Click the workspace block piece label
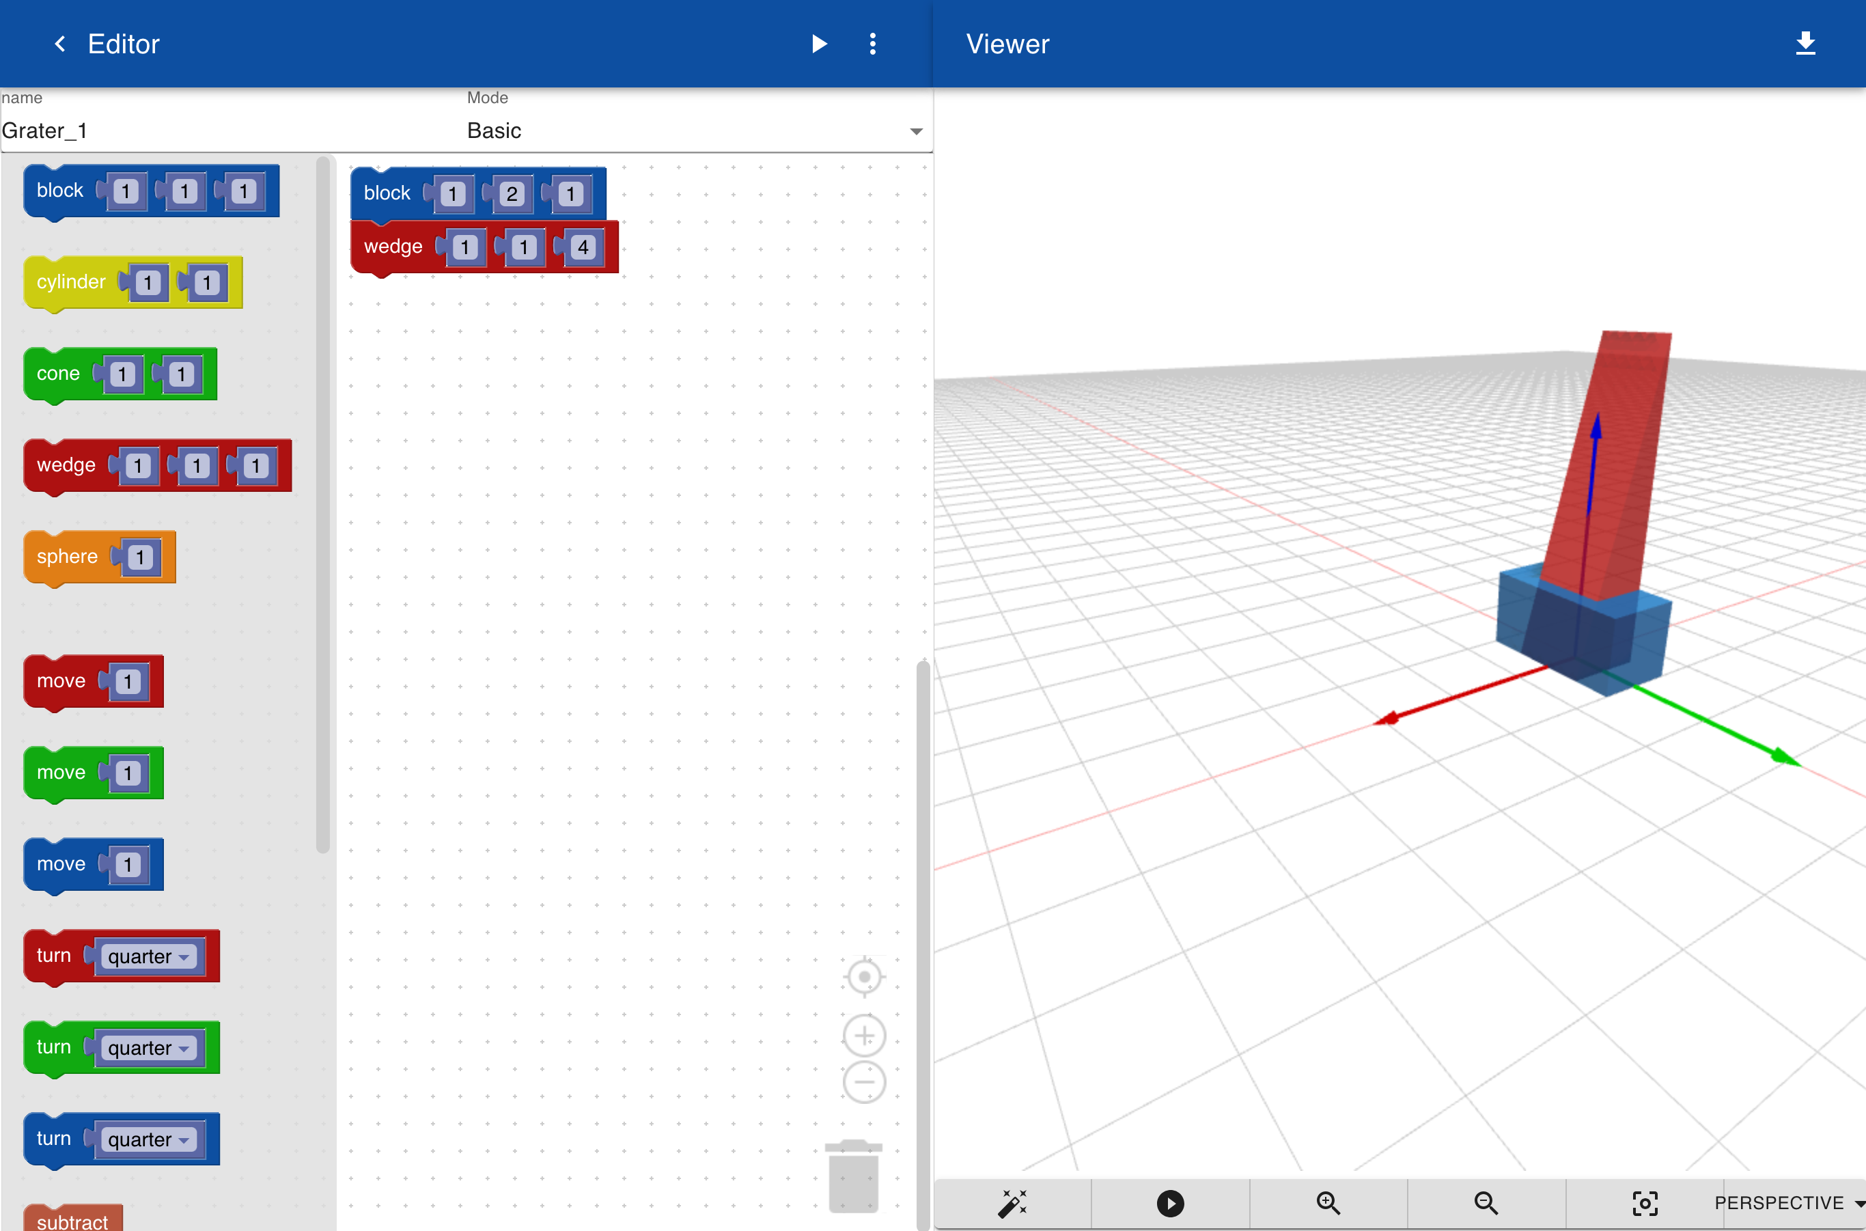The height and width of the screenshot is (1231, 1866). tap(387, 193)
